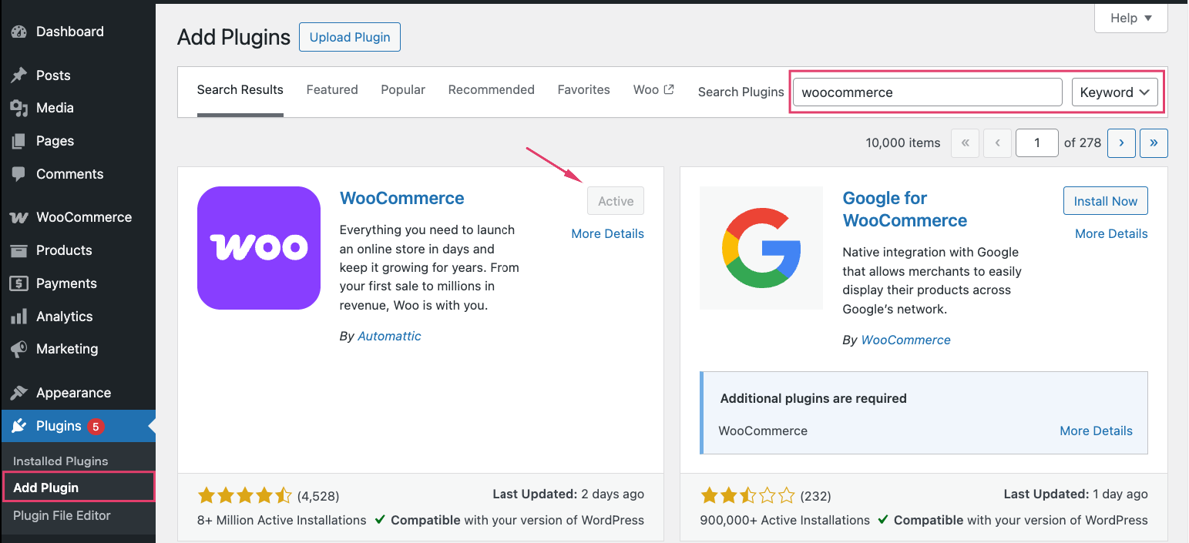Open Analytics menu item
The image size is (1189, 543).
(x=78, y=317)
